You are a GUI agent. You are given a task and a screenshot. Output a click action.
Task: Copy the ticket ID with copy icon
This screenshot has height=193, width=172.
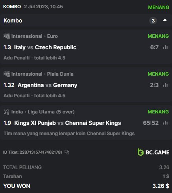pos(67,152)
